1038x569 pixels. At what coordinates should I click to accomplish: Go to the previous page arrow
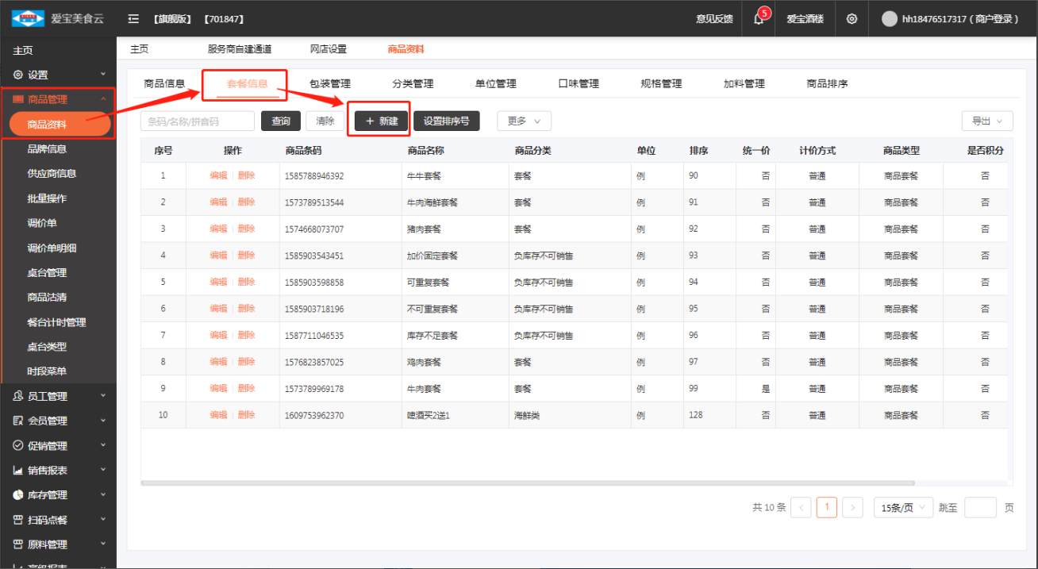[x=801, y=508]
